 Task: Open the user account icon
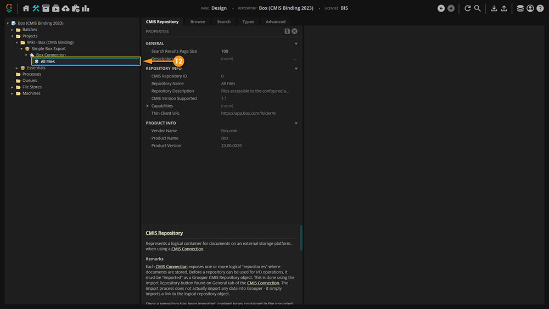530,8
